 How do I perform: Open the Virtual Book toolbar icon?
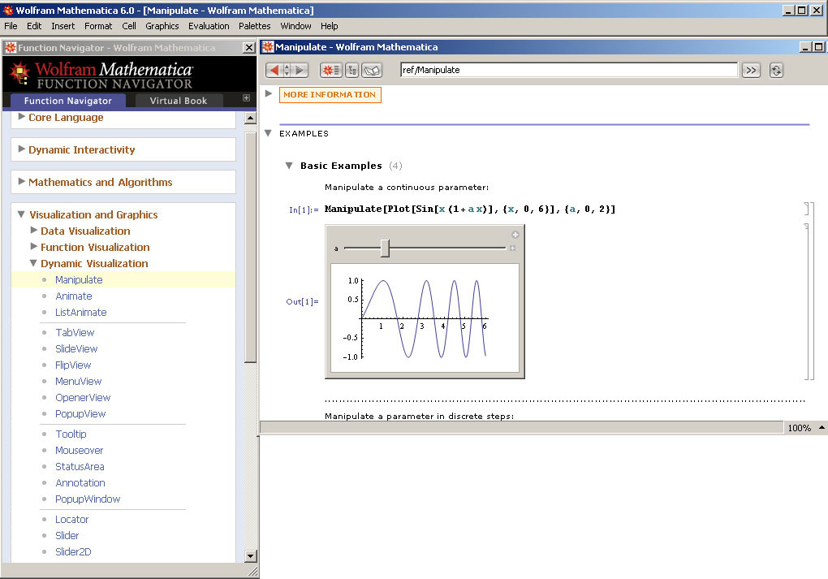tap(372, 70)
